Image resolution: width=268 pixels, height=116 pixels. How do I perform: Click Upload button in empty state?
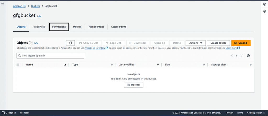(133, 85)
